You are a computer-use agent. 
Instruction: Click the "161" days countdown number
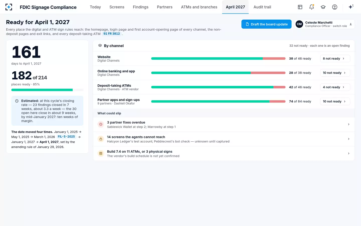pos(26,52)
